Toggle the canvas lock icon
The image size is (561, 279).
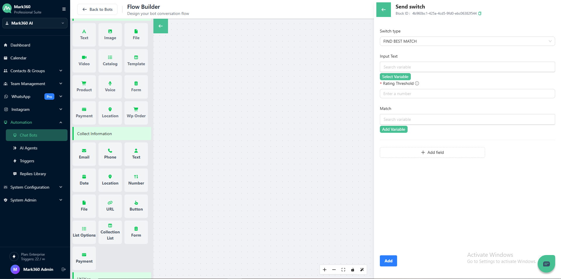pos(352,270)
